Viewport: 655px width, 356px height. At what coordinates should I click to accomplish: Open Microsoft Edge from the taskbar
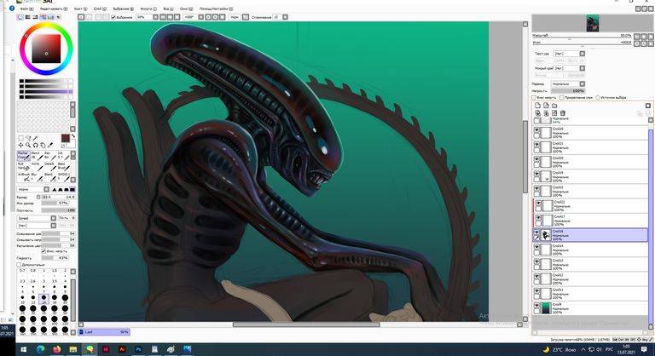(41, 349)
